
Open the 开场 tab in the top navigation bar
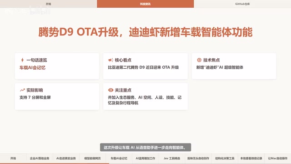click(x=49, y=4)
